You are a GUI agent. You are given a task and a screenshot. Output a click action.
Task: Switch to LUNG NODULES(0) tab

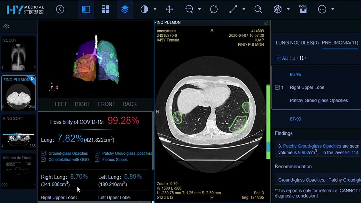click(297, 43)
